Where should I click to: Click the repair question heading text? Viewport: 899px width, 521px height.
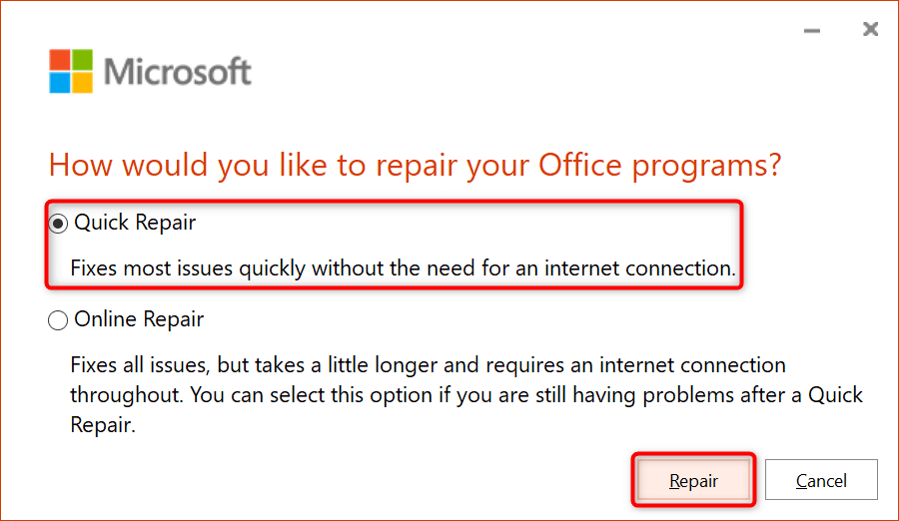(x=415, y=165)
